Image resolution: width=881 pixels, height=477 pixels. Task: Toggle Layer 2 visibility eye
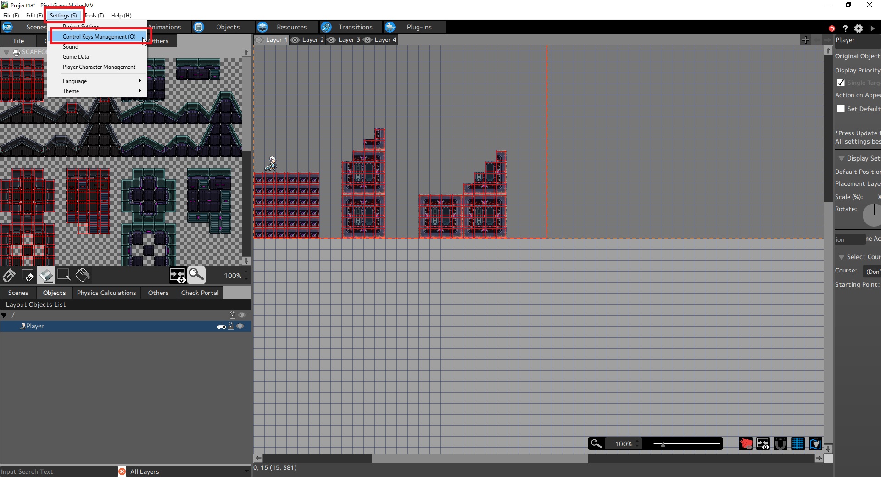(x=296, y=40)
